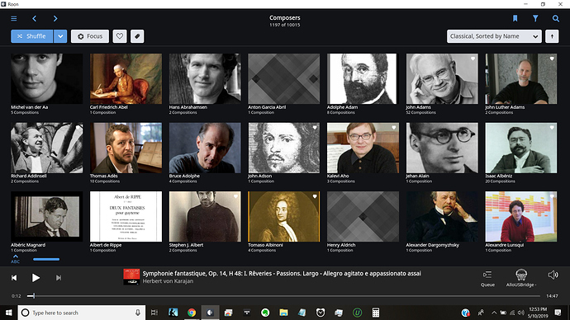The width and height of the screenshot is (570, 320).
Task: Open the hamburger navigation menu
Action: click(x=14, y=18)
